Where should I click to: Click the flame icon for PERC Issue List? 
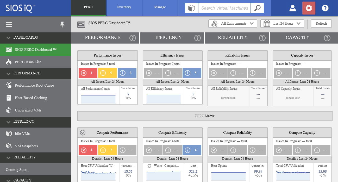click(9, 62)
